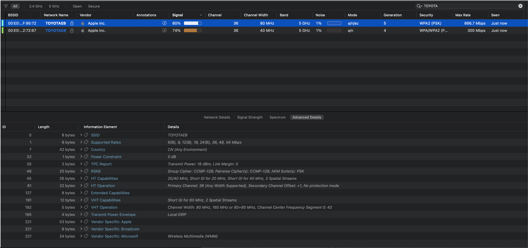Clear the TOYOTA search text
Image resolution: width=528 pixels, height=248 pixels.
pos(520,6)
